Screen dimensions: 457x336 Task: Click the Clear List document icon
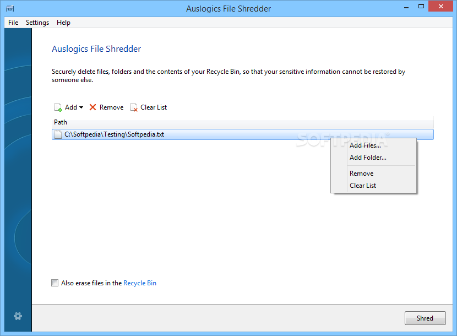point(134,107)
